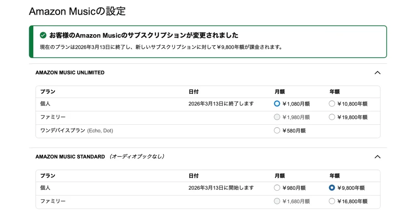This screenshot has width=416, height=215.
Task: Collapse the Amazon Music Unlimited section
Action: (x=377, y=73)
